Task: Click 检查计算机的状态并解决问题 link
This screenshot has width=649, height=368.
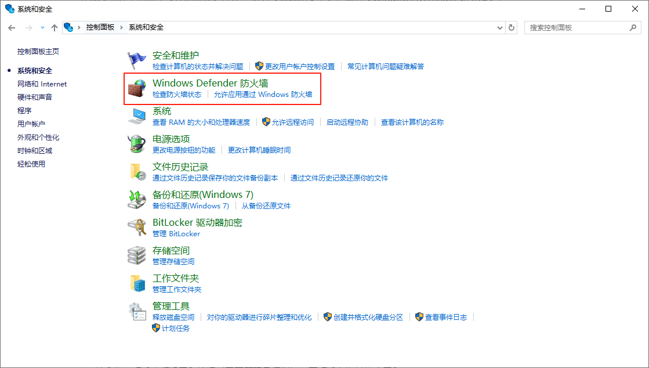Action: [x=198, y=66]
